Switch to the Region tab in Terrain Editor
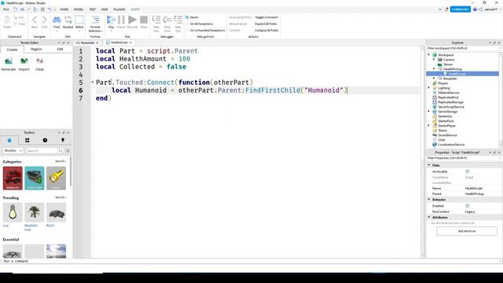This screenshot has height=283, width=503. tap(36, 49)
